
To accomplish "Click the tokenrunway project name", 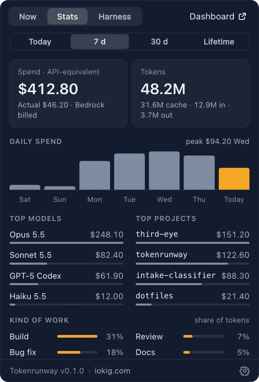I will click(162, 255).
